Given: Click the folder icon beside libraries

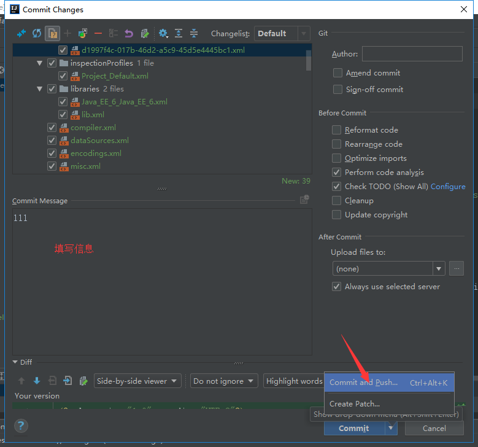Looking at the screenshot, I should click(x=64, y=89).
